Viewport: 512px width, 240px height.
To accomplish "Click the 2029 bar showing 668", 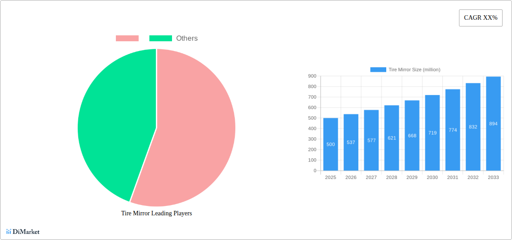I will pyautogui.click(x=412, y=135).
